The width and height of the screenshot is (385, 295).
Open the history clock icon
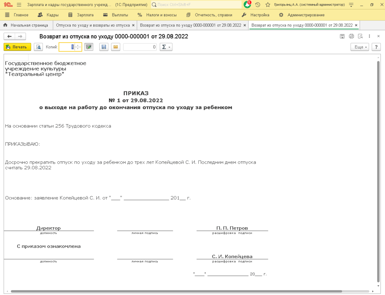258,5
